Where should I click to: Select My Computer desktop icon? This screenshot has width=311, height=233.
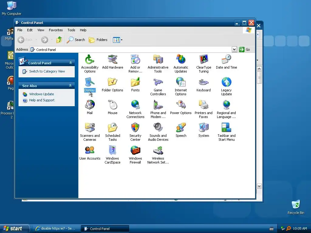click(12, 8)
